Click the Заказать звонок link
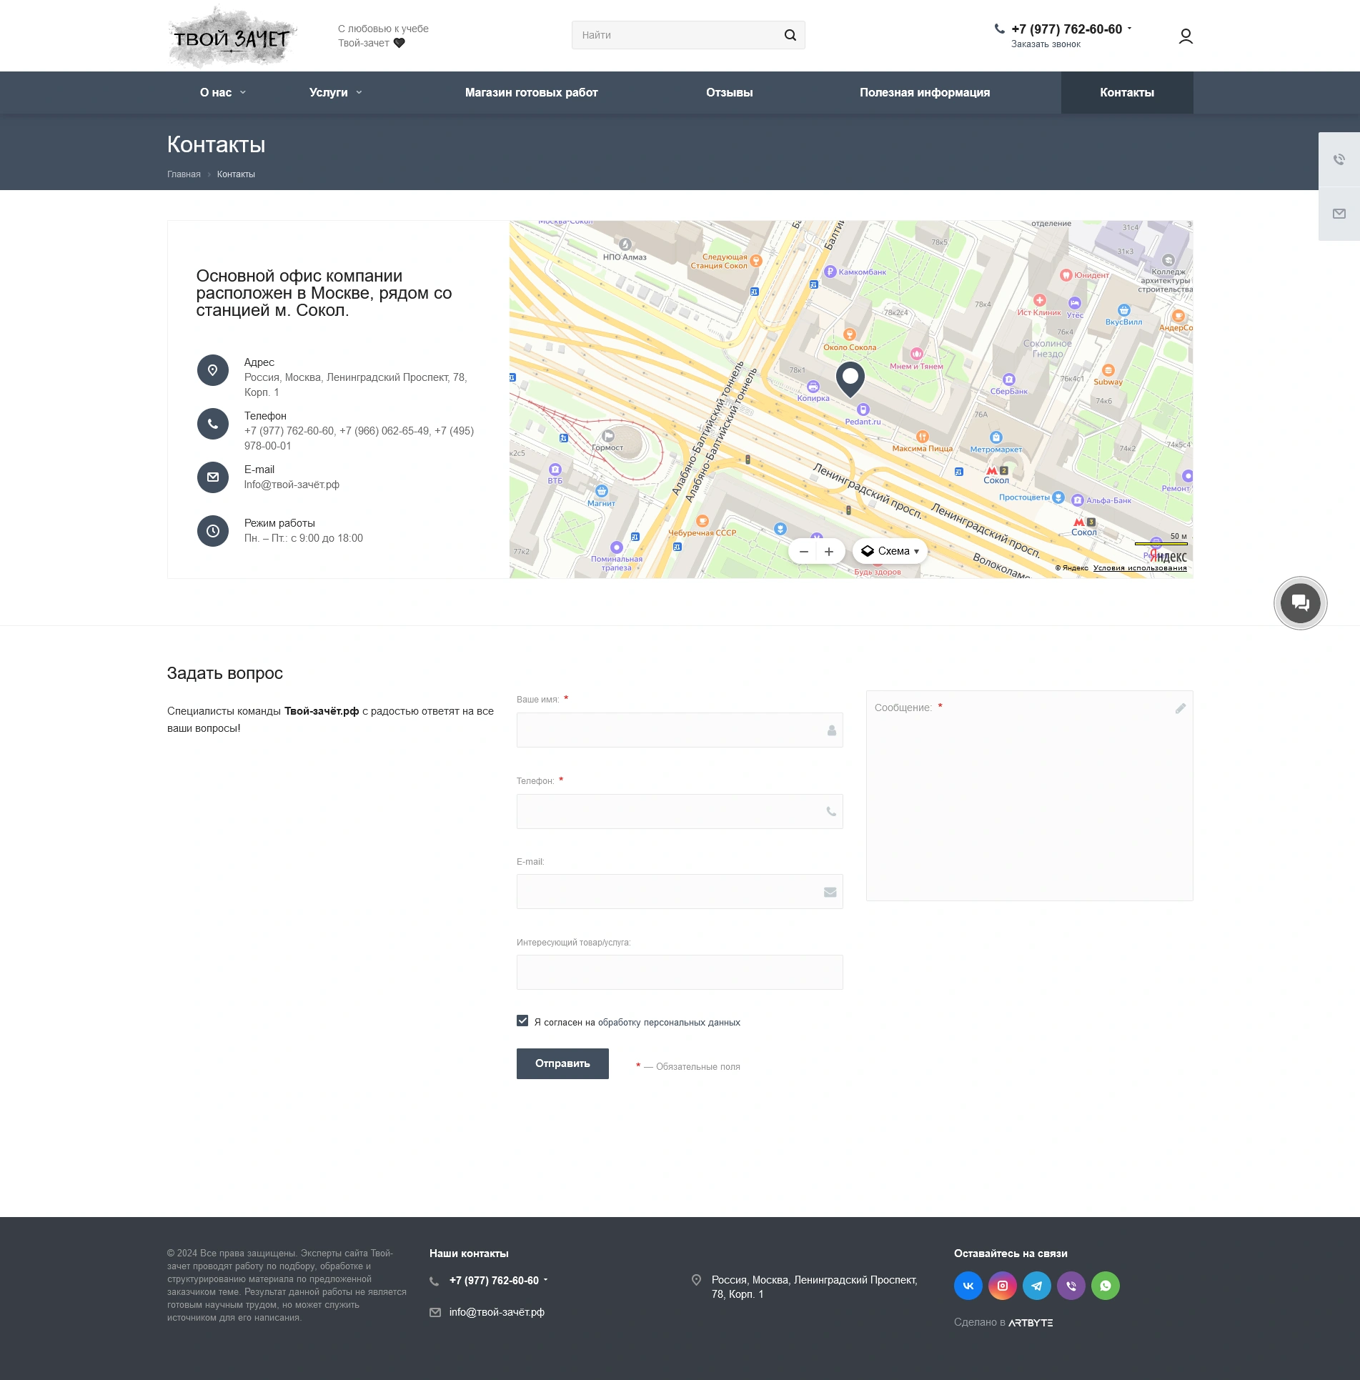The height and width of the screenshot is (1380, 1360). (x=1046, y=44)
